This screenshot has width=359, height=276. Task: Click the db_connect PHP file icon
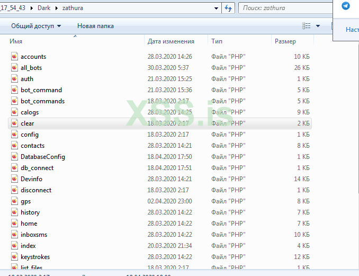[x=14, y=167]
